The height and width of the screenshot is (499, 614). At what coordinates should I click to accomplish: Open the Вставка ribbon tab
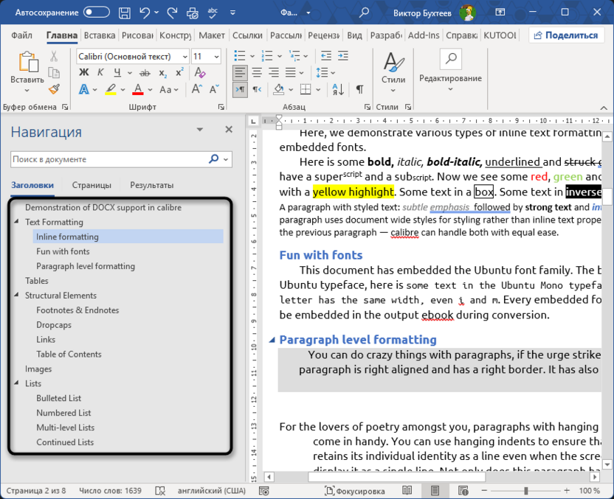click(100, 35)
